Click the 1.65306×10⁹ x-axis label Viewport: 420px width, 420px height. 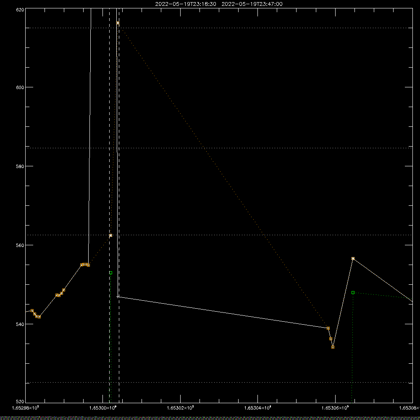335,408
